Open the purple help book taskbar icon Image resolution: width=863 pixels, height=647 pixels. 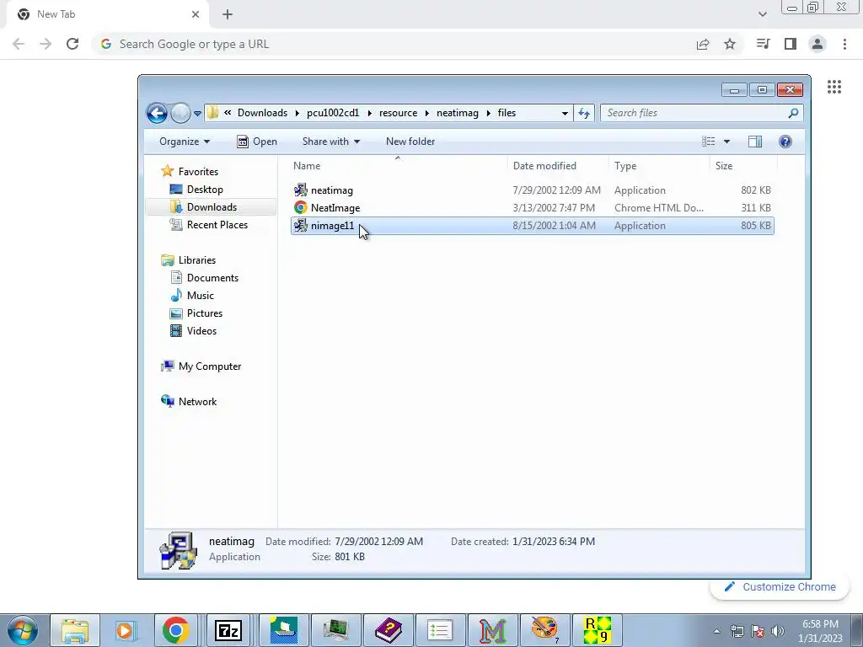pyautogui.click(x=388, y=630)
